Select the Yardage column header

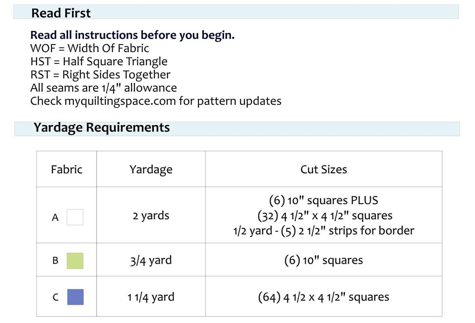[151, 170]
